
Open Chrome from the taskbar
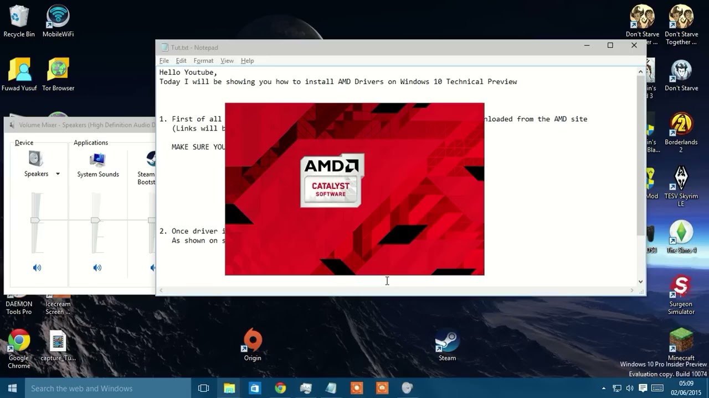point(280,388)
